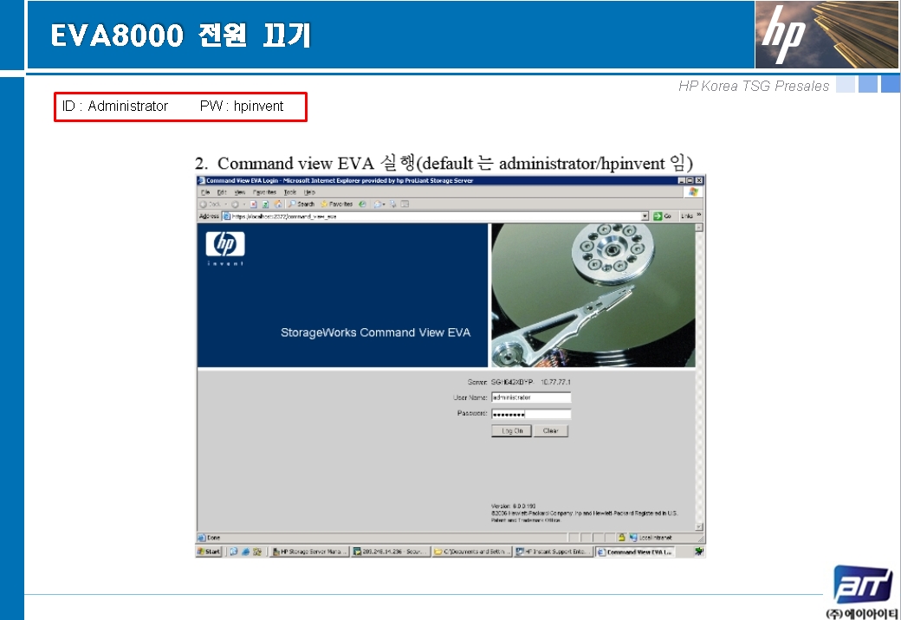
Task: Click the Clear button
Action: pyautogui.click(x=550, y=430)
